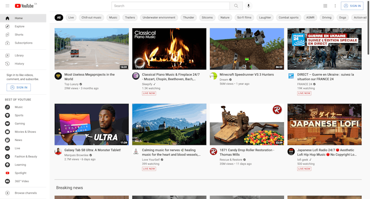Start voice search with microphone icon

click(x=248, y=6)
